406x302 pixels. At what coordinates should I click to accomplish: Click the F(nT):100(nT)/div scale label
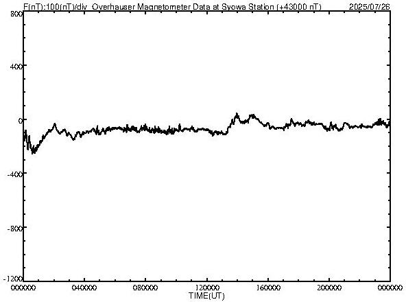55,7
